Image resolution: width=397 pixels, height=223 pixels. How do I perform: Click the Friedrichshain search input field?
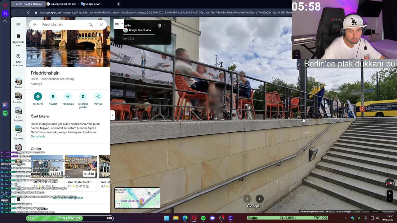[x=63, y=25]
